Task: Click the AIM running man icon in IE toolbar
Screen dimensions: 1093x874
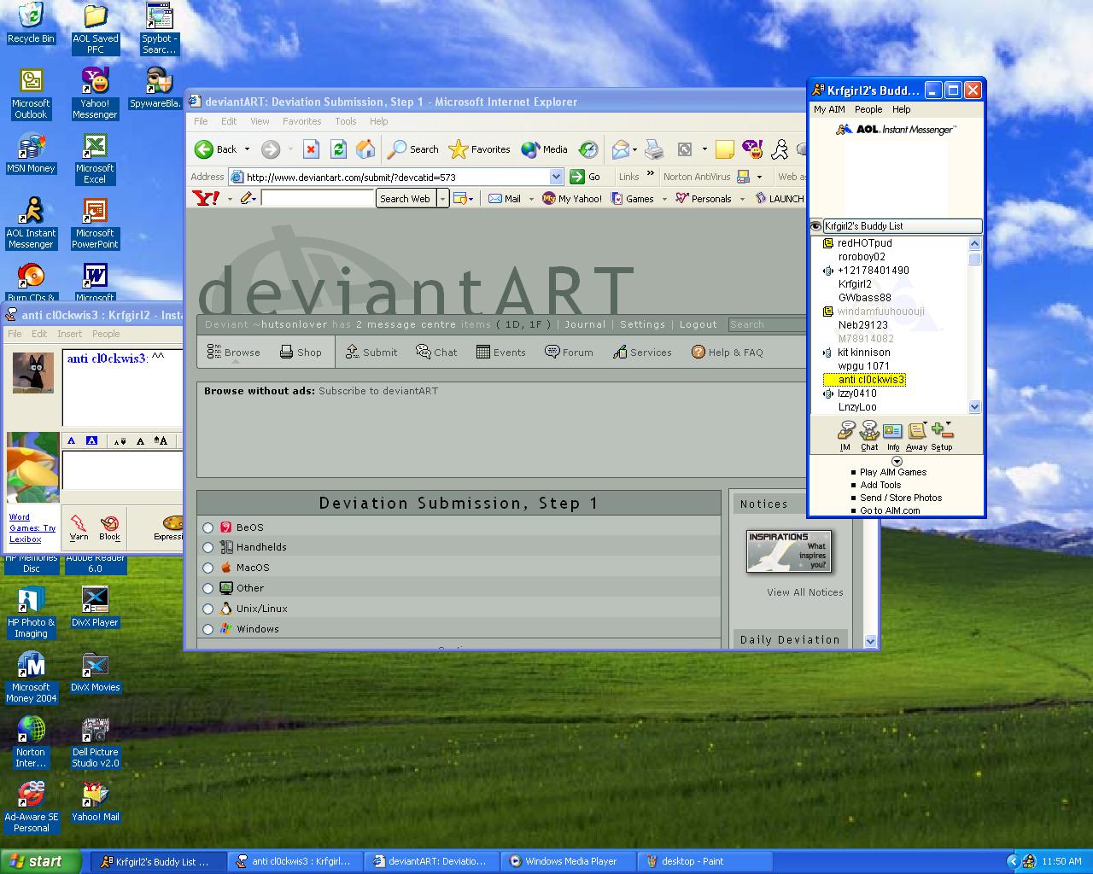Action: pos(780,149)
